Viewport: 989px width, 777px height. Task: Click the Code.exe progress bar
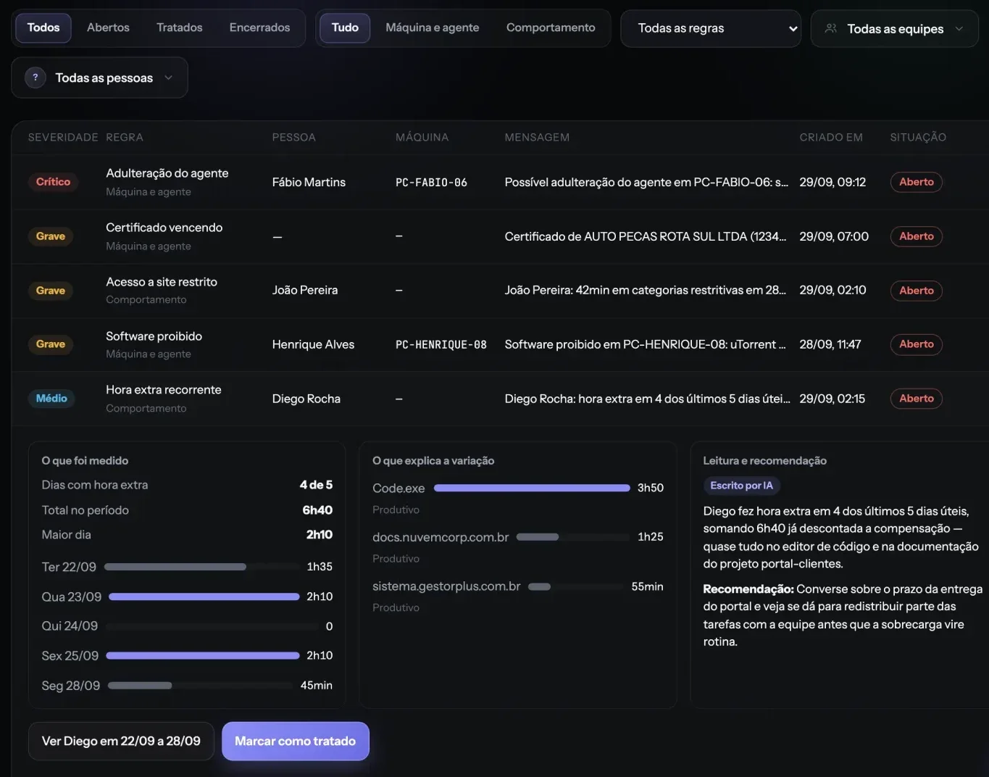click(x=532, y=488)
